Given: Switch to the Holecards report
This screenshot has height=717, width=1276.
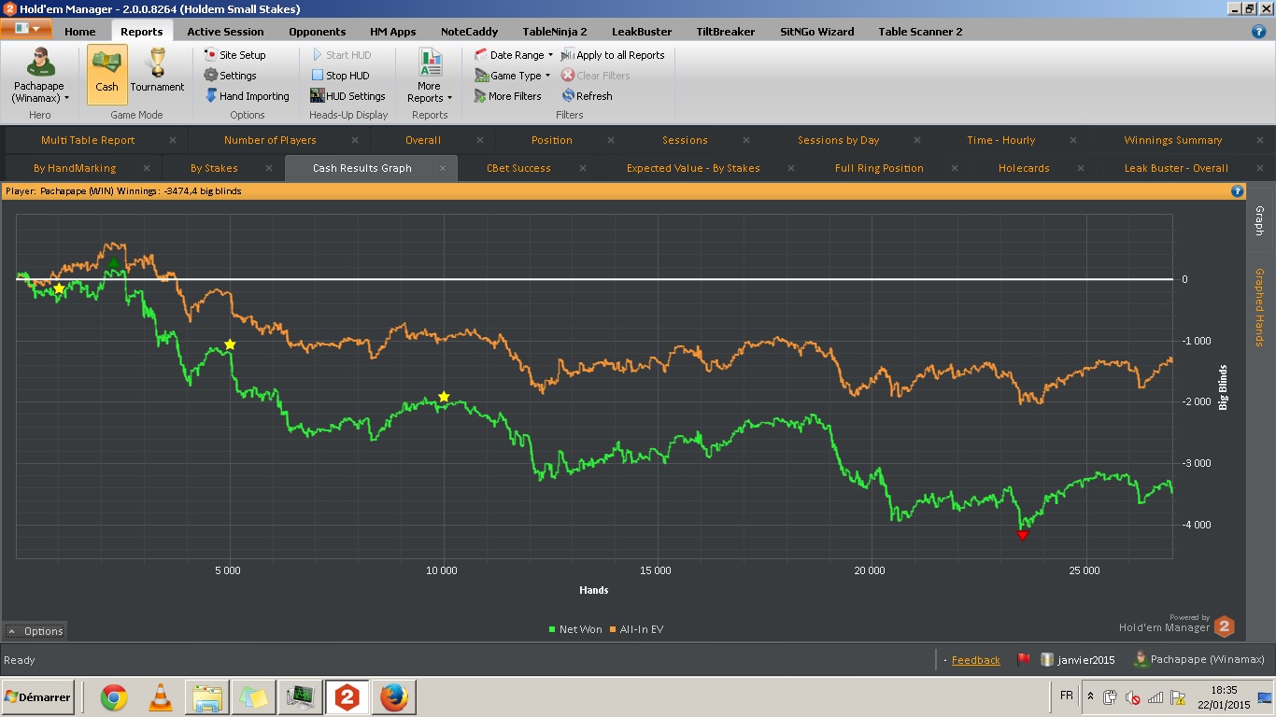Looking at the screenshot, I should pos(1024,168).
